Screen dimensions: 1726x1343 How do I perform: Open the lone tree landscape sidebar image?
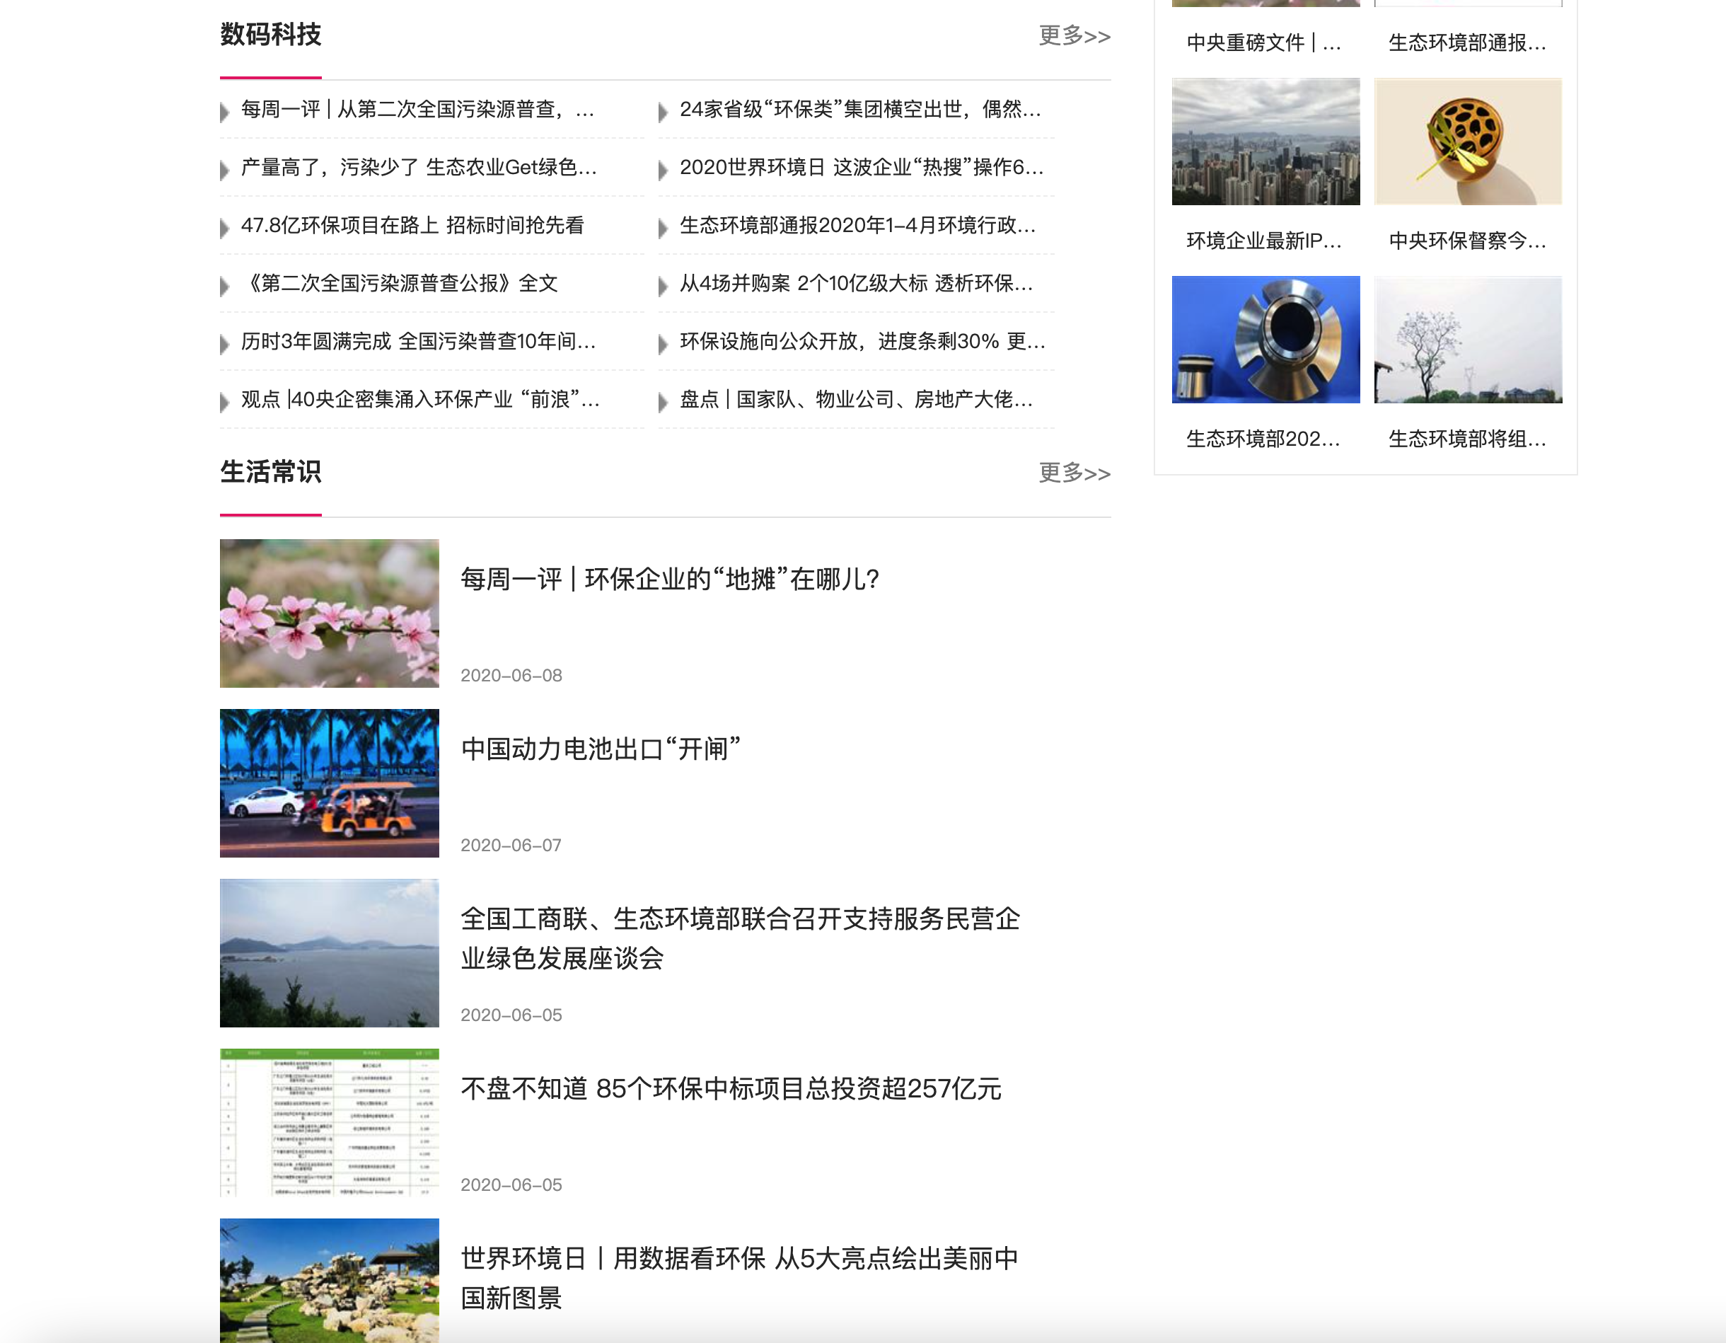[1469, 340]
